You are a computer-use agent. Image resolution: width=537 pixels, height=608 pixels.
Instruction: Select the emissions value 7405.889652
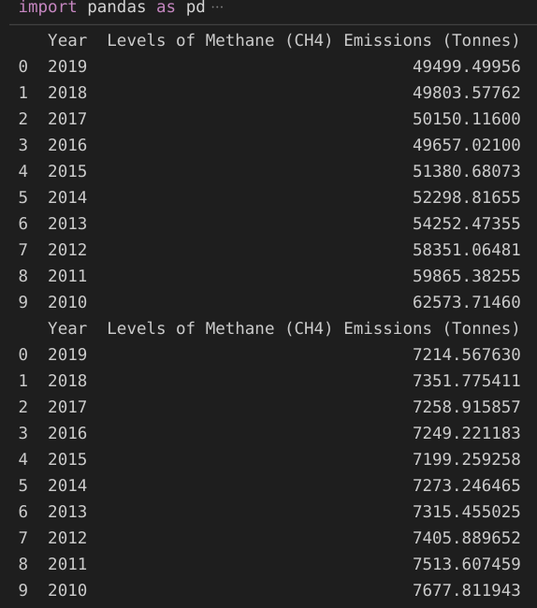coord(467,538)
